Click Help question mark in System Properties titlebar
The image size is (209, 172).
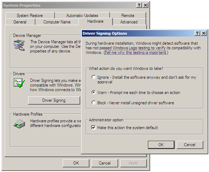click(x=139, y=5)
